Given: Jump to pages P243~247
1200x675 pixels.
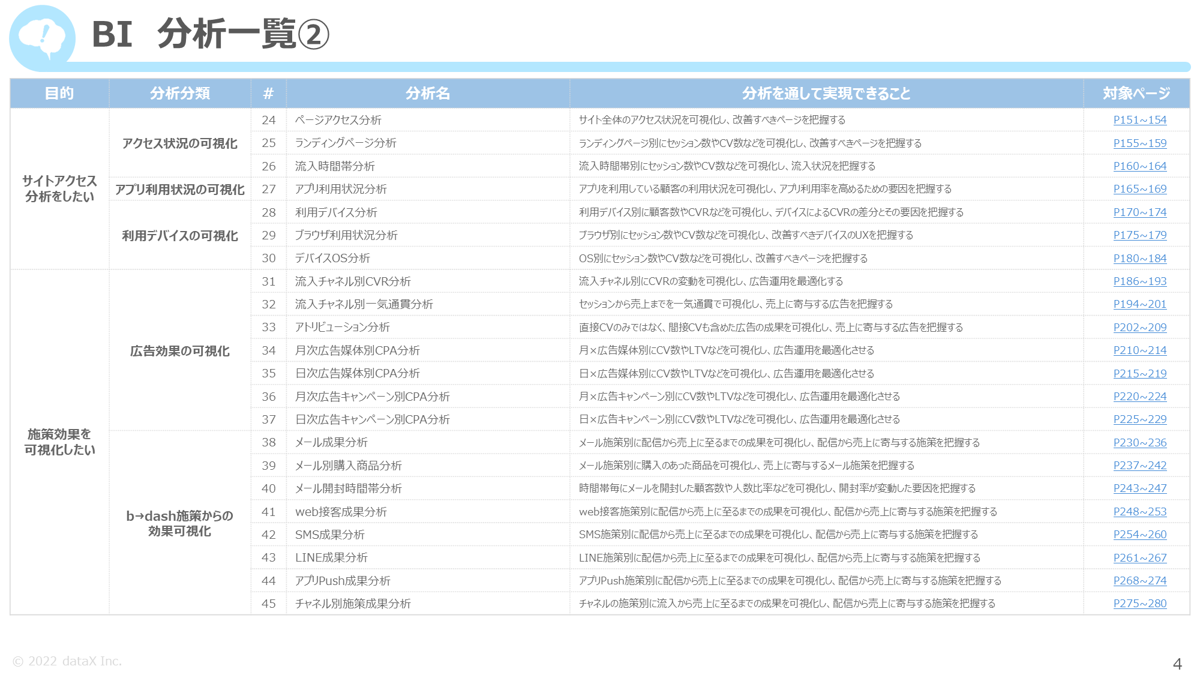Looking at the screenshot, I should (1139, 488).
